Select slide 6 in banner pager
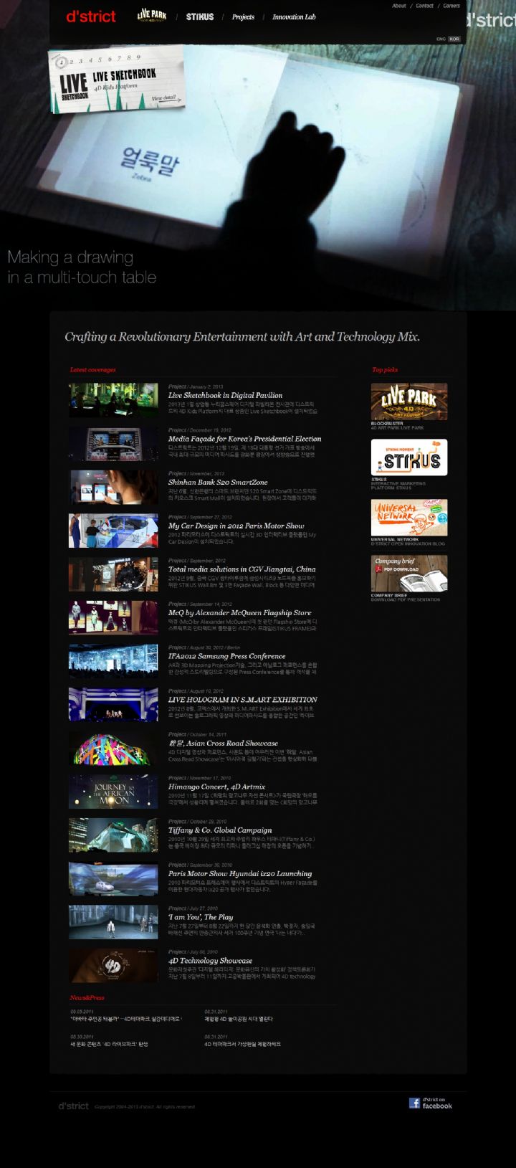The width and height of the screenshot is (516, 1168). point(110,59)
